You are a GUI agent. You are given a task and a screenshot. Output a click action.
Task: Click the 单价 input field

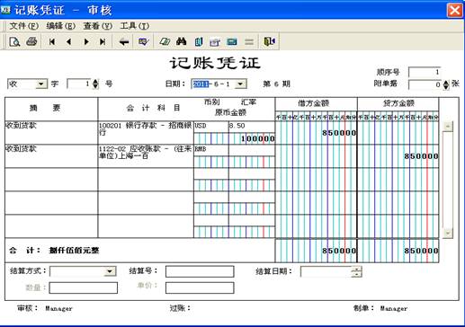click(200, 287)
